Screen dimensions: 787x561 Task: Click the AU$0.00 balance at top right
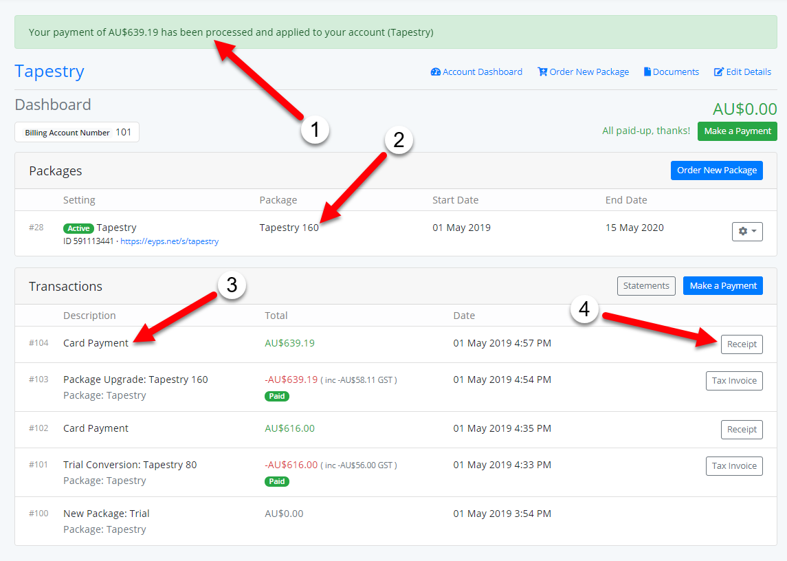pyautogui.click(x=745, y=109)
